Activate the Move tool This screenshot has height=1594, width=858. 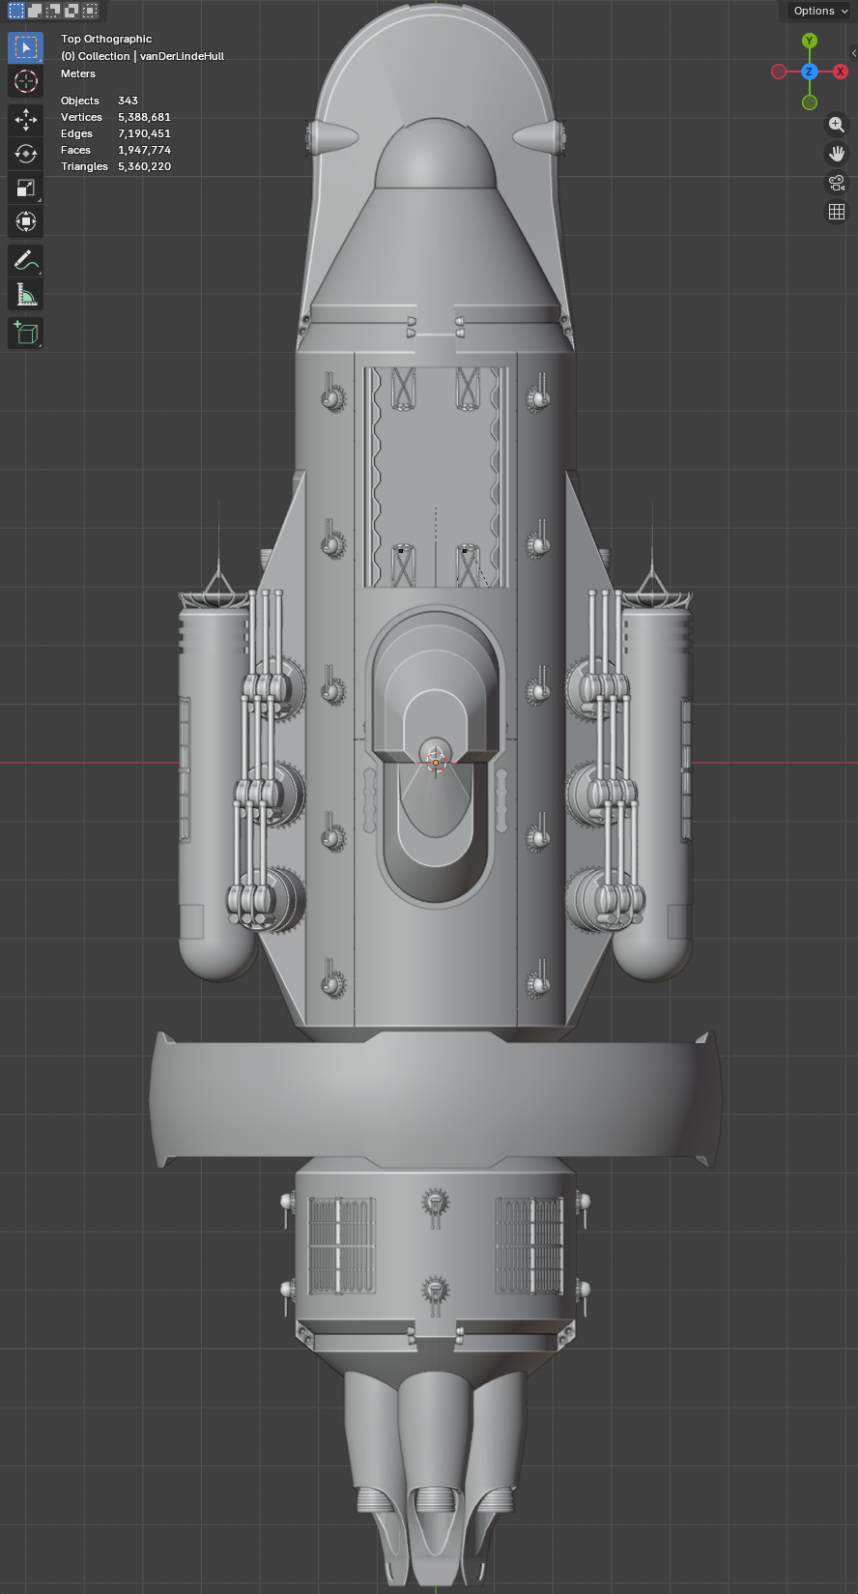26,120
